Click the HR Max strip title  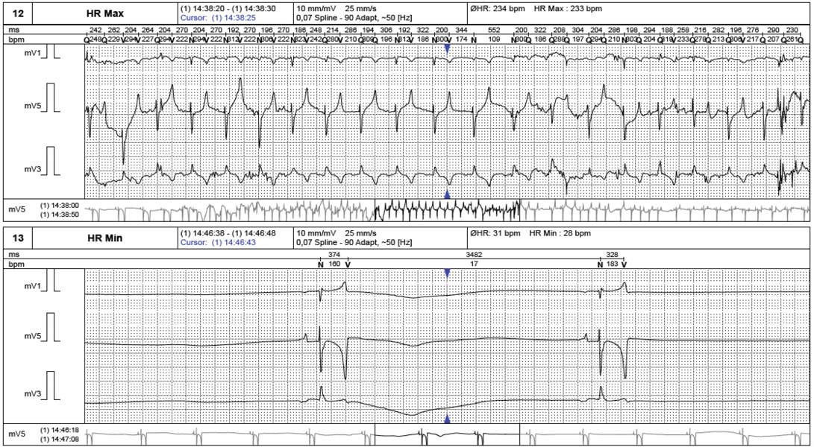(104, 13)
